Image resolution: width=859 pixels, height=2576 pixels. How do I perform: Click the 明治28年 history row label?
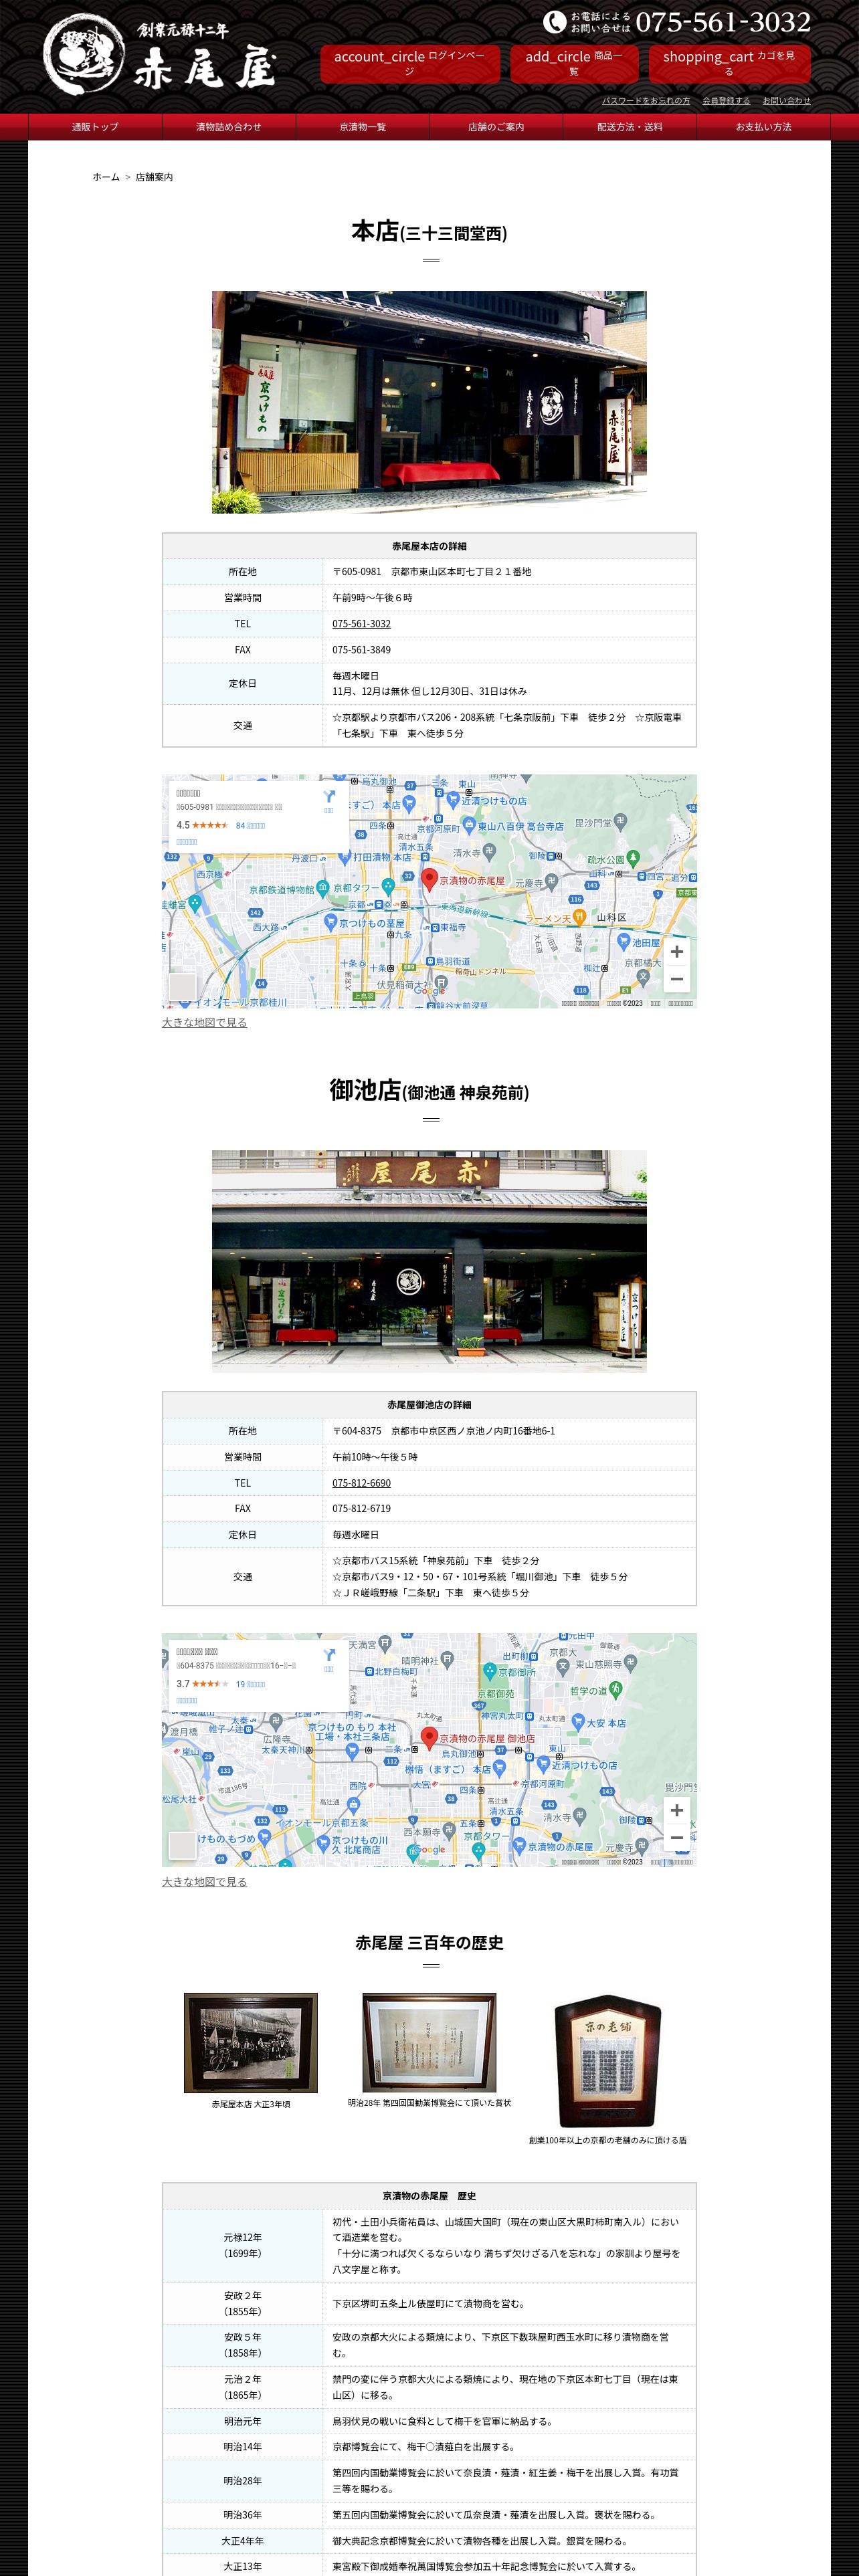243,2480
